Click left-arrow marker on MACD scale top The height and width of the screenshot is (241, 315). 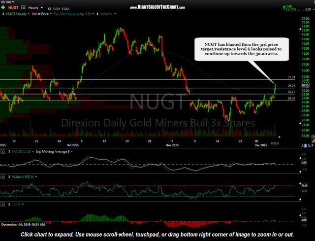tap(300, 159)
